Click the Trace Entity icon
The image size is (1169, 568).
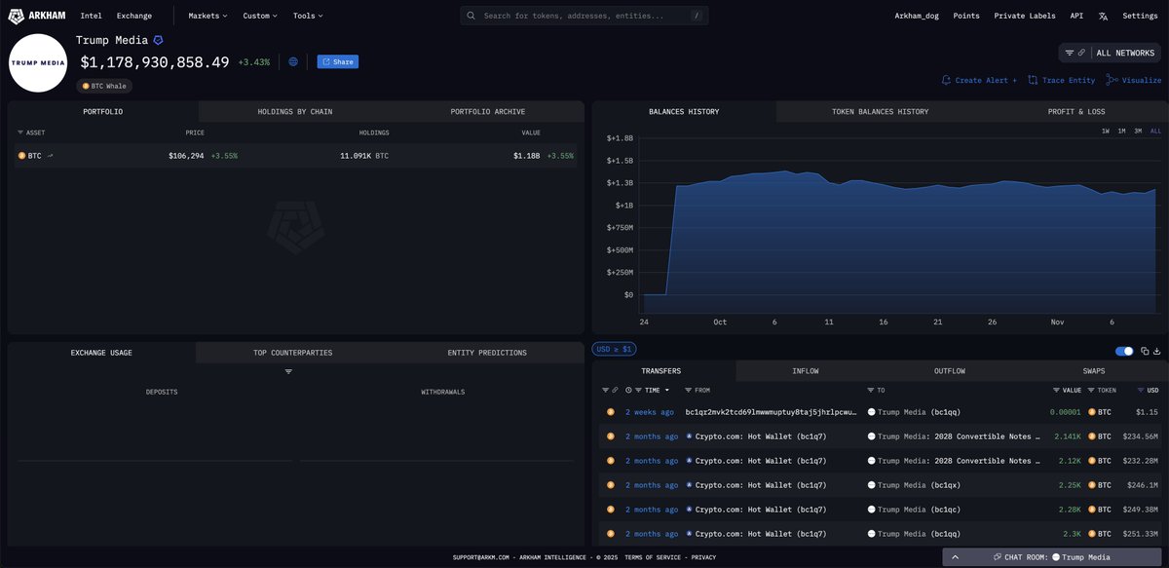point(1033,80)
